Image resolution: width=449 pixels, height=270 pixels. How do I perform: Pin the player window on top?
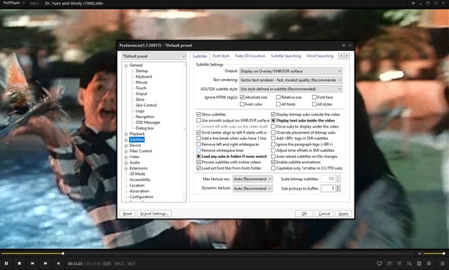(413, 3)
